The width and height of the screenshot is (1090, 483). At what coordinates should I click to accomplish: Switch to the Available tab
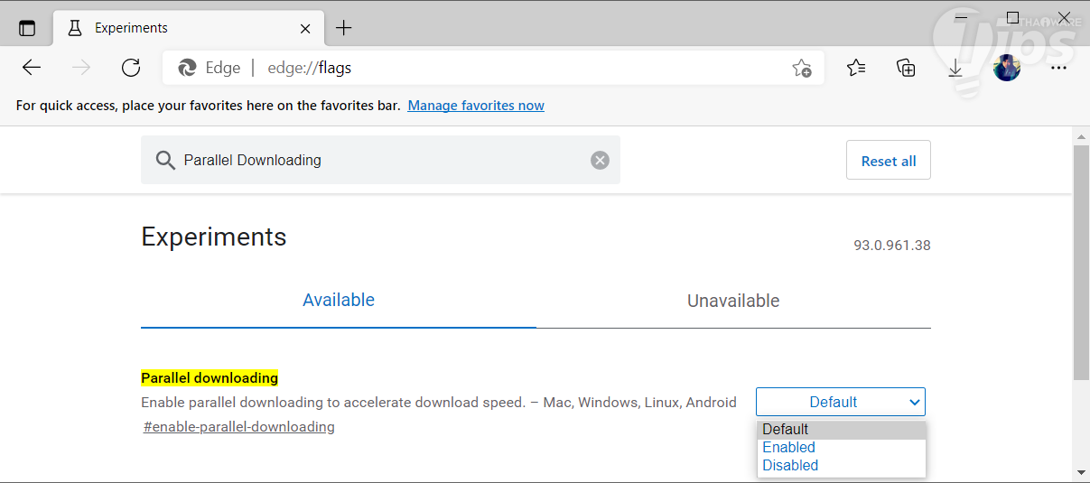(x=339, y=301)
